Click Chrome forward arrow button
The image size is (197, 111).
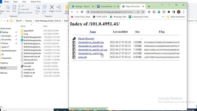pyautogui.click(x=77, y=12)
